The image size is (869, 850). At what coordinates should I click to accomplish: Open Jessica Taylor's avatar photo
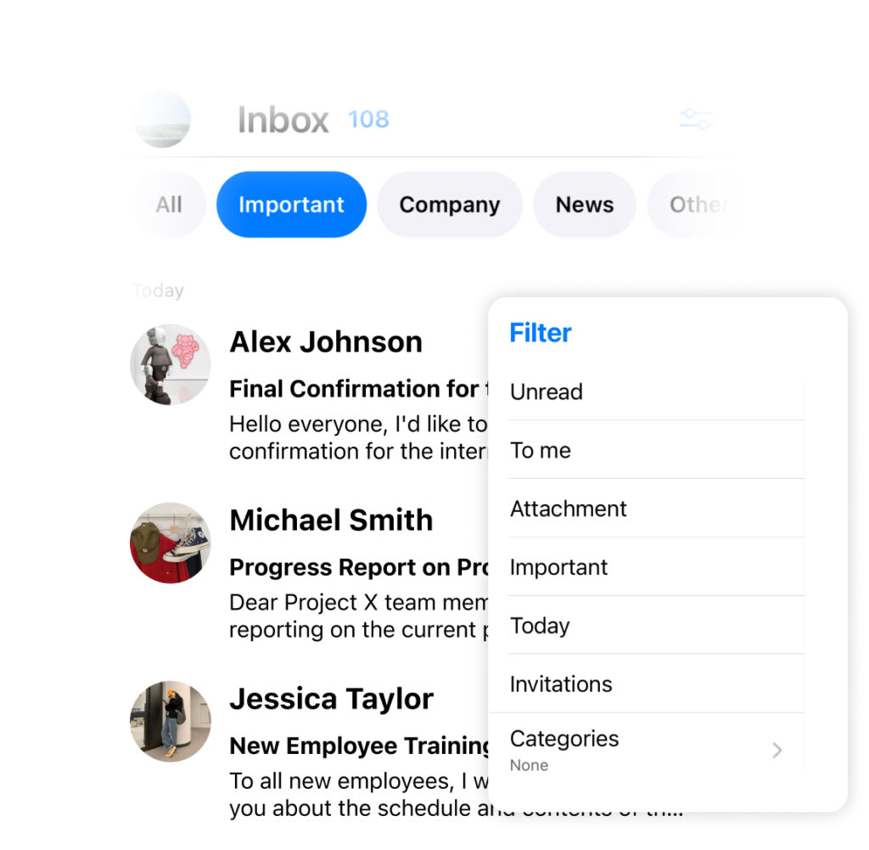click(x=171, y=722)
